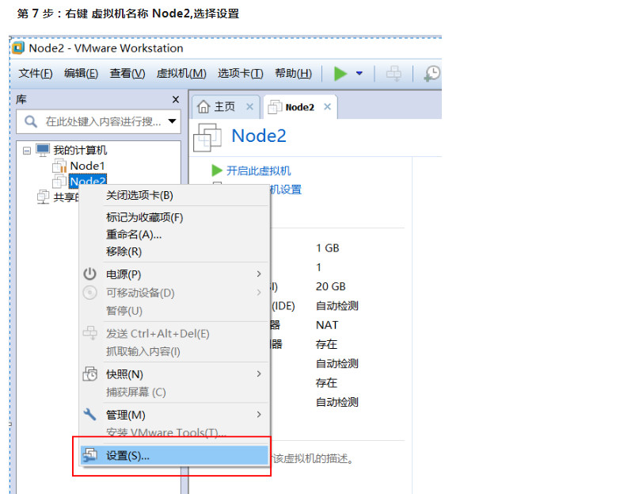The image size is (635, 494).
Task: Click the send Ctrl+Alt+Del toolbar icon
Action: pos(394,74)
